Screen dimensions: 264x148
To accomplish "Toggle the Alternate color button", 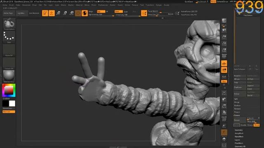I will tap(9, 112).
